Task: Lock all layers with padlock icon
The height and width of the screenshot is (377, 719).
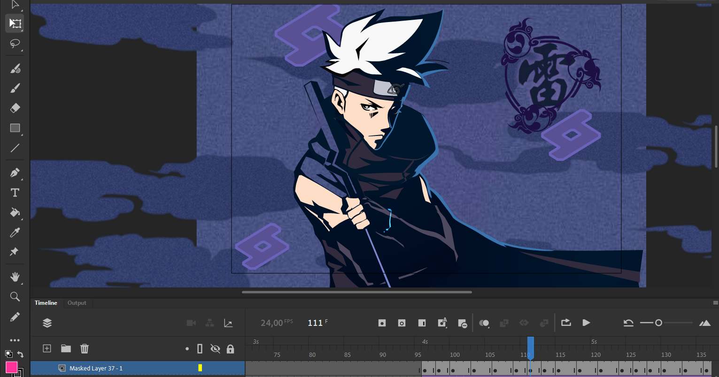Action: [x=230, y=348]
